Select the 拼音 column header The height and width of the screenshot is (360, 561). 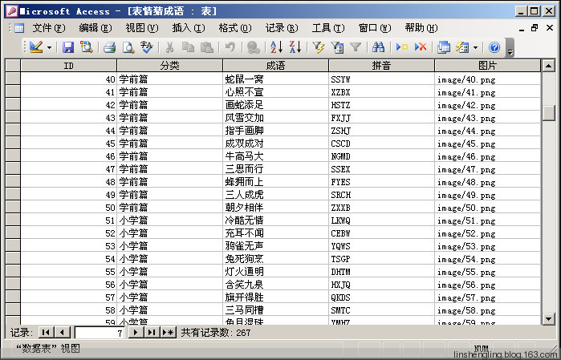(x=381, y=66)
